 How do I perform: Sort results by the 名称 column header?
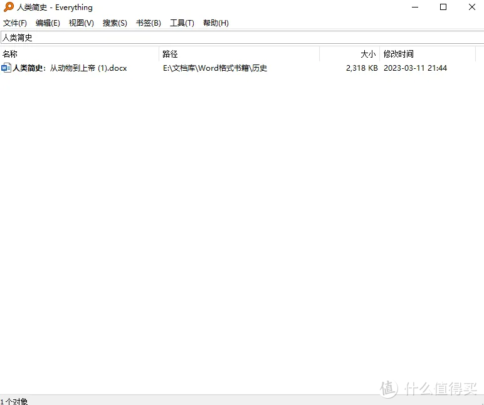click(x=80, y=54)
